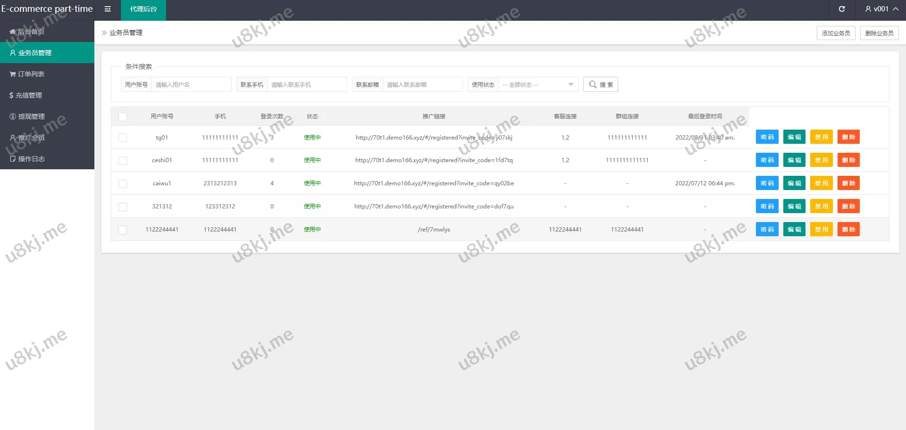This screenshot has width=906, height=430.
Task: Click the log icon beside 操作日志
Action: pyautogui.click(x=13, y=159)
